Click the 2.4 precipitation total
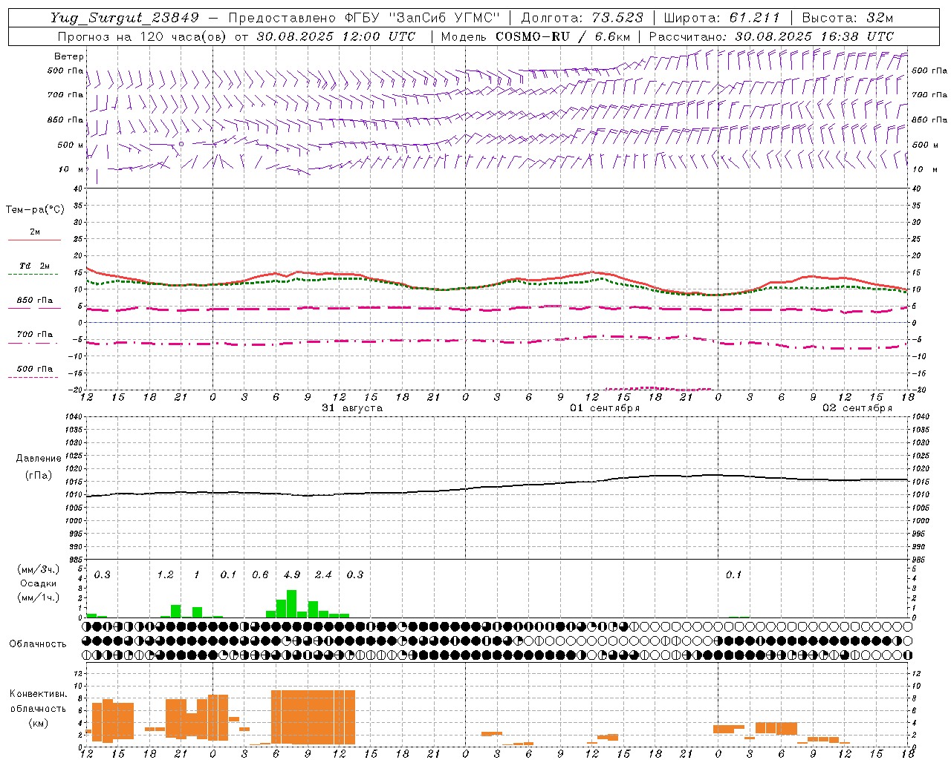The image size is (951, 760). (x=323, y=574)
